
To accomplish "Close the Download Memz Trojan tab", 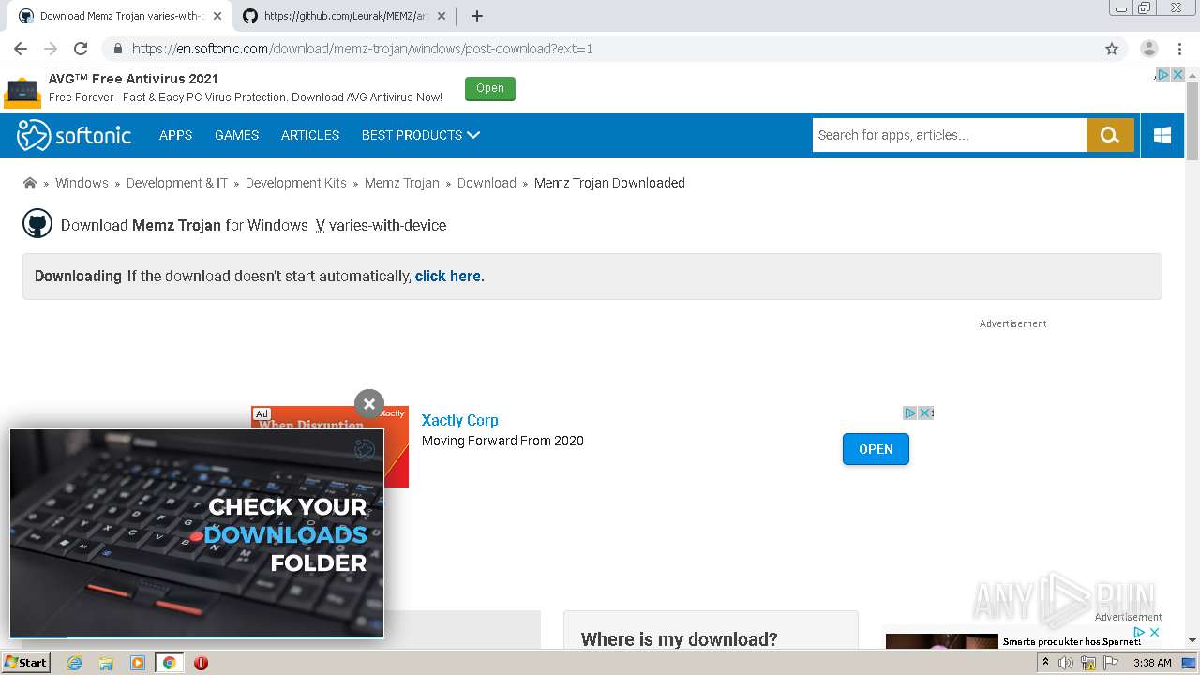I will tap(217, 16).
